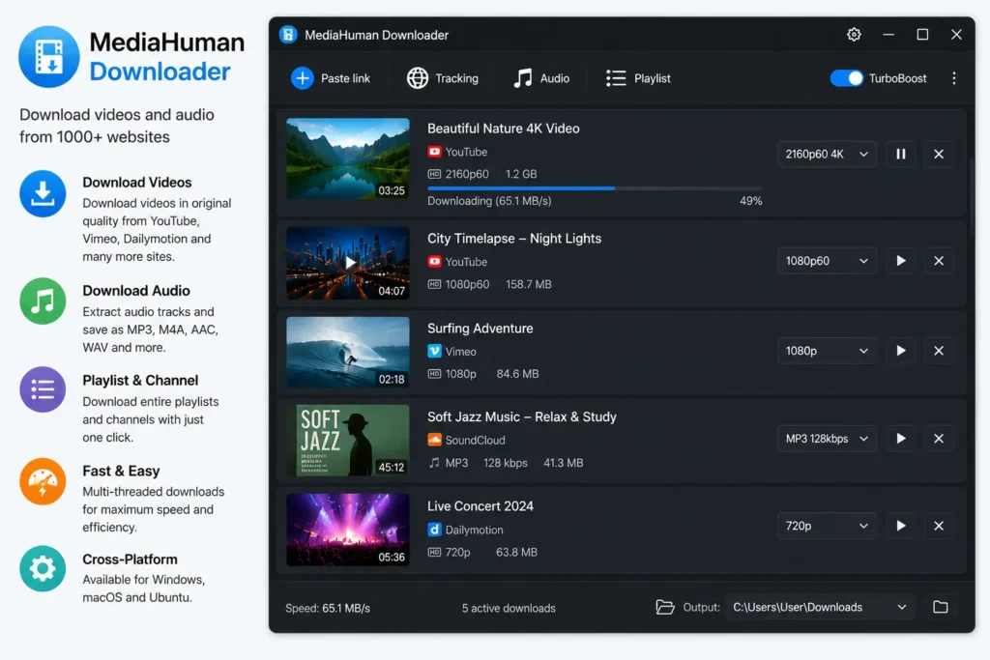Expand the output path dropdown
Viewport: 990px width, 660px height.
point(902,607)
